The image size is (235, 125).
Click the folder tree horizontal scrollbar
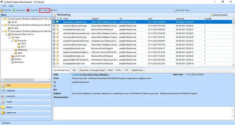[x=18, y=80]
